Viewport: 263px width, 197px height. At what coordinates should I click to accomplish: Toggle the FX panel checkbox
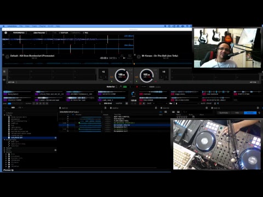(x=55, y=33)
